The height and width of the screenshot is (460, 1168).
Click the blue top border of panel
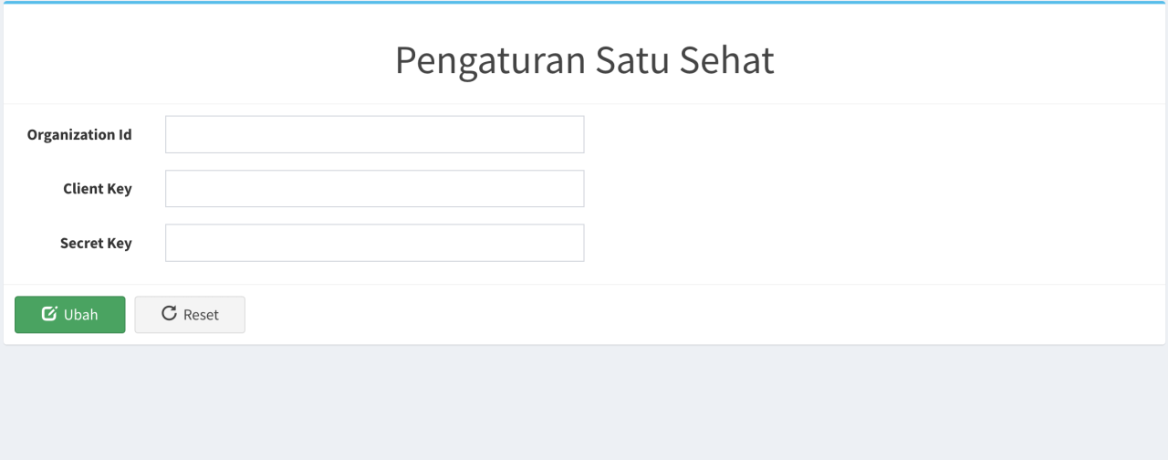584,3
